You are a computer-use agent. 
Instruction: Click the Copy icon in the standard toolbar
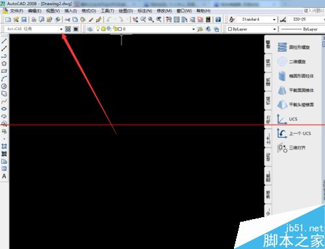[x=75, y=20]
